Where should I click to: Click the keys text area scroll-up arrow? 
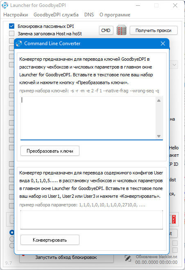pyautogui.click(x=159, y=101)
